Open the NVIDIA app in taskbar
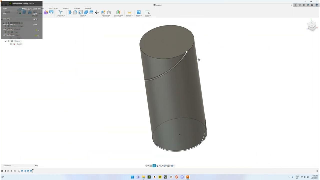Image resolution: width=320 pixels, height=180 pixels. point(149,177)
